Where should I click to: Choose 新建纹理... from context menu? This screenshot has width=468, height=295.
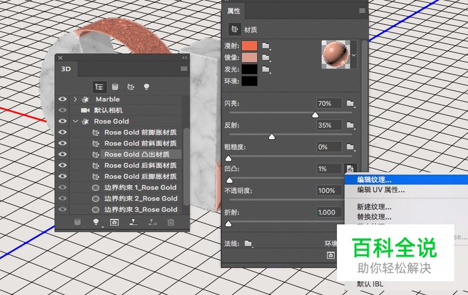(406, 207)
